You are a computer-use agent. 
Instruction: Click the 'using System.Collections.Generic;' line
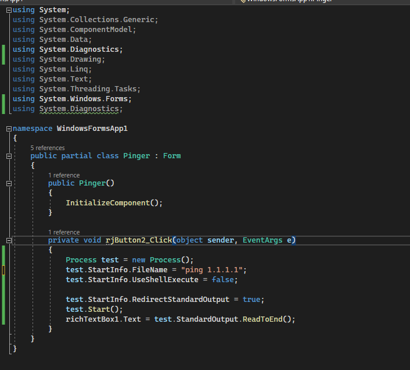pyautogui.click(x=85, y=20)
